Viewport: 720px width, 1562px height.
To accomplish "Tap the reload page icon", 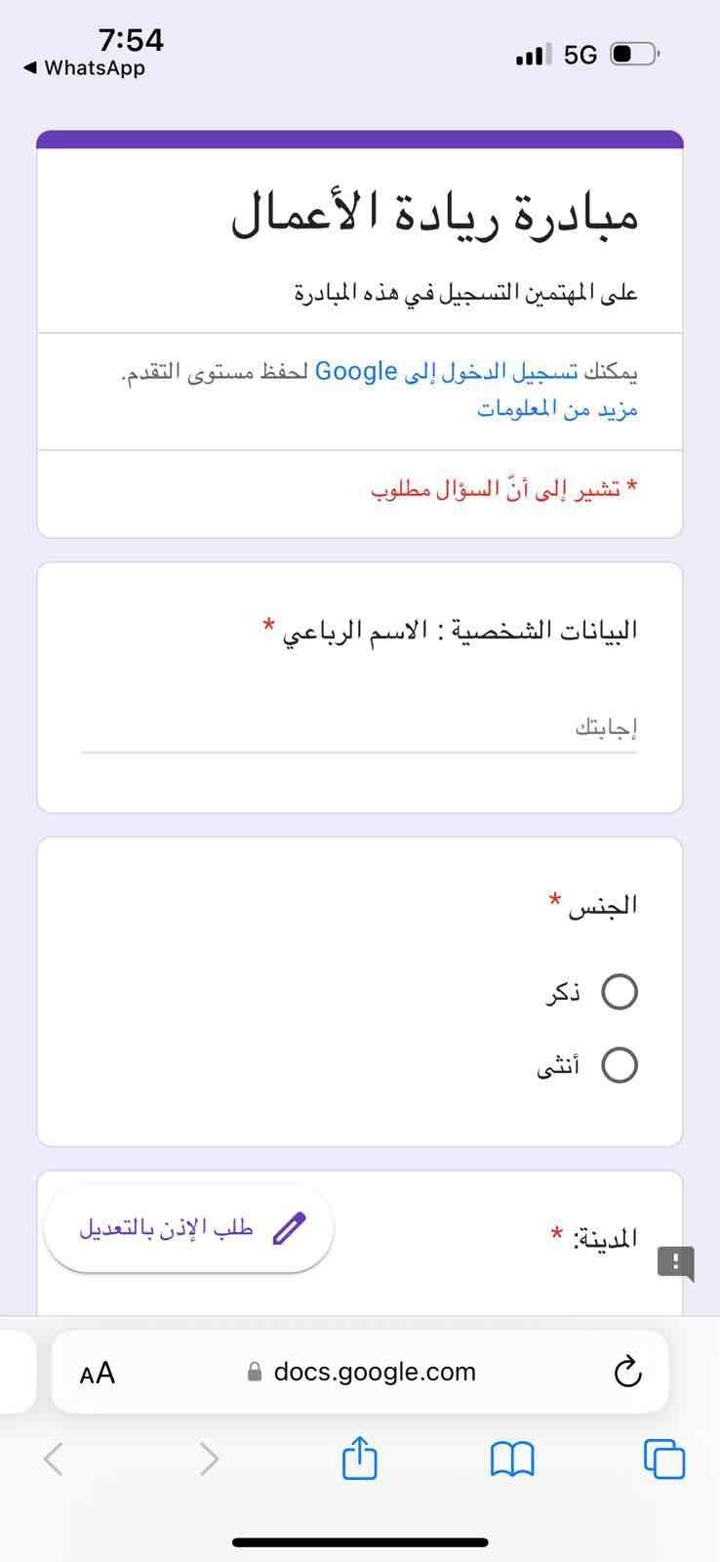I will click(x=627, y=1372).
